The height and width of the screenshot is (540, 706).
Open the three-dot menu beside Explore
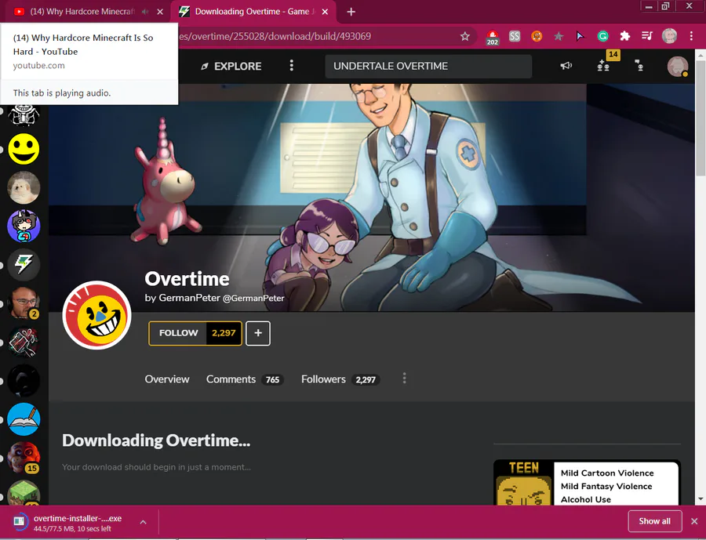point(292,66)
